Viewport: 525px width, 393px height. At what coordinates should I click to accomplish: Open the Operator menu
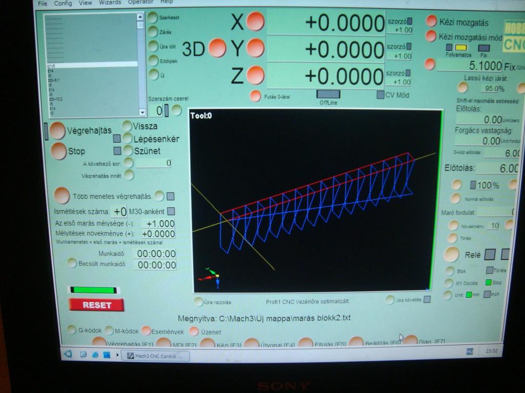140,2
